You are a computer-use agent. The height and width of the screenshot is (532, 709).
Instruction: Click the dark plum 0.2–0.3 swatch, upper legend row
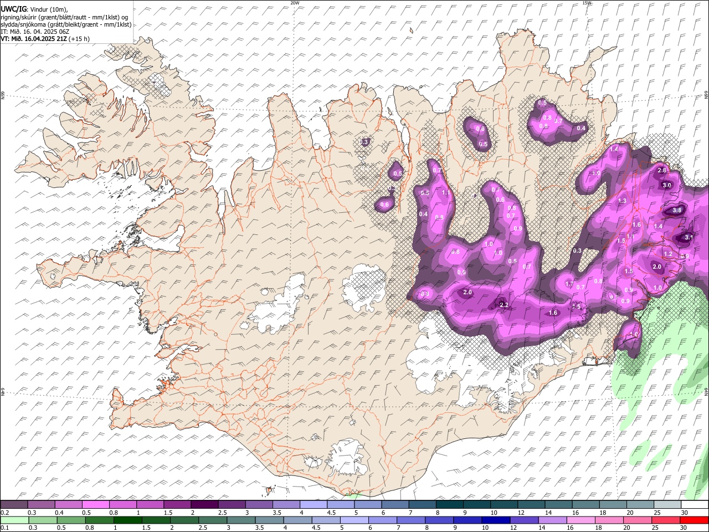pos(14,505)
